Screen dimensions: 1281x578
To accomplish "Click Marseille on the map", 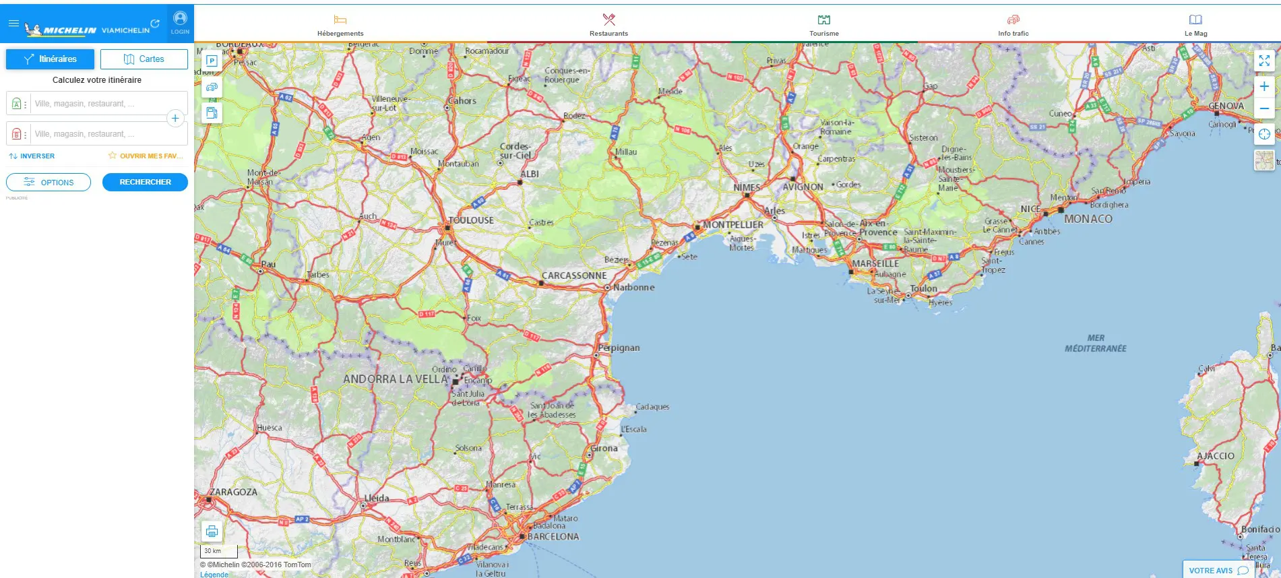I will (x=875, y=263).
